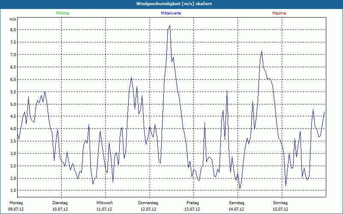Click the highest wind peak above 8,0 on Thursday
The width and height of the screenshot is (343, 214).
pyautogui.click(x=170, y=26)
